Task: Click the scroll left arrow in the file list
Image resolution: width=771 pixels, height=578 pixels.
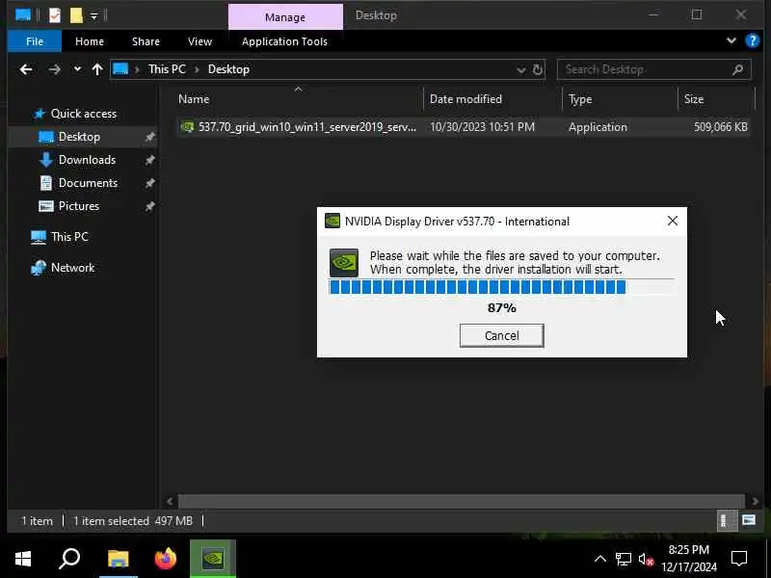Action: (x=170, y=502)
